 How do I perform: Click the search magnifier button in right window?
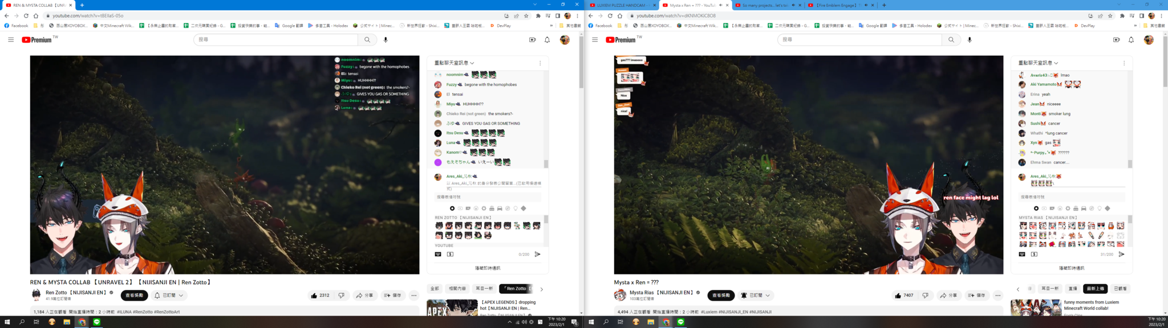[951, 40]
